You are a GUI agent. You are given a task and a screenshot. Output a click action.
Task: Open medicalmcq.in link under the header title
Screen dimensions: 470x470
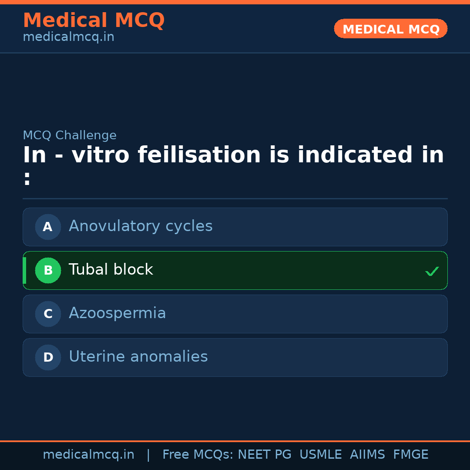pyautogui.click(x=68, y=37)
